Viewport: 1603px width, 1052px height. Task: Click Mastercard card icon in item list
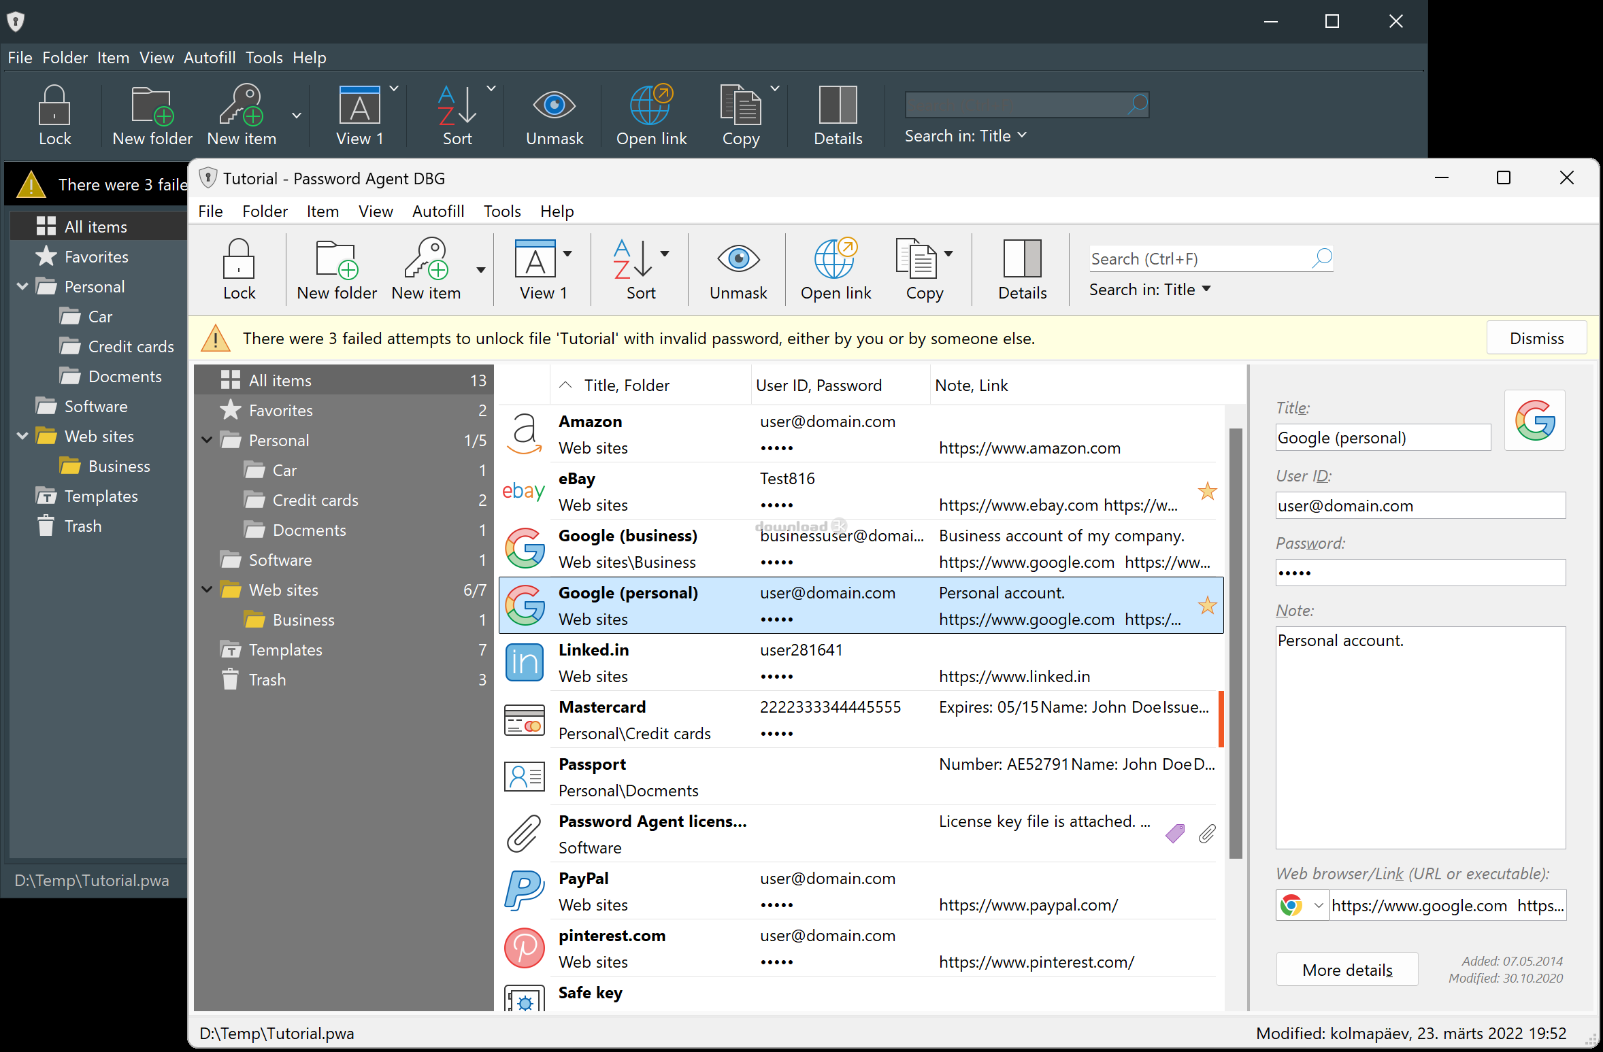[x=525, y=719]
